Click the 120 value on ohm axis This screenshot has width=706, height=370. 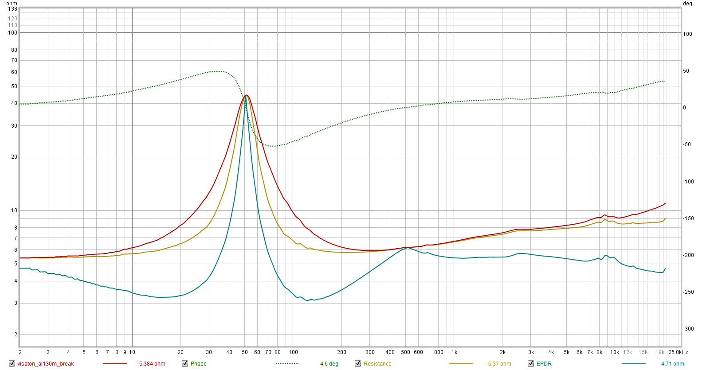[12, 19]
